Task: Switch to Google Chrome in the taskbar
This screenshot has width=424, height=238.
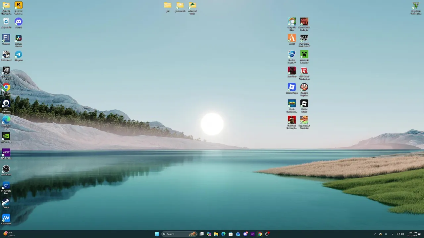Action: (x=260, y=234)
